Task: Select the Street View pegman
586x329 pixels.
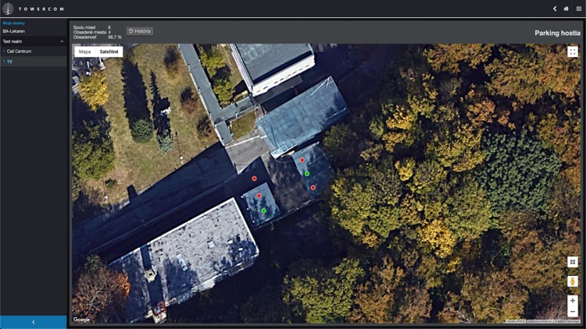Action: click(573, 281)
